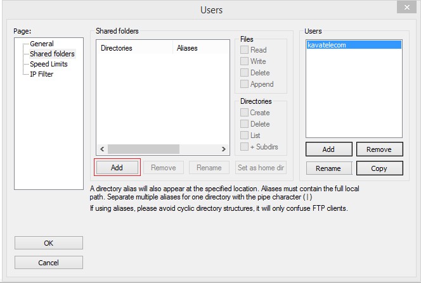
Task: Tick the Append files checkbox
Action: click(x=244, y=84)
